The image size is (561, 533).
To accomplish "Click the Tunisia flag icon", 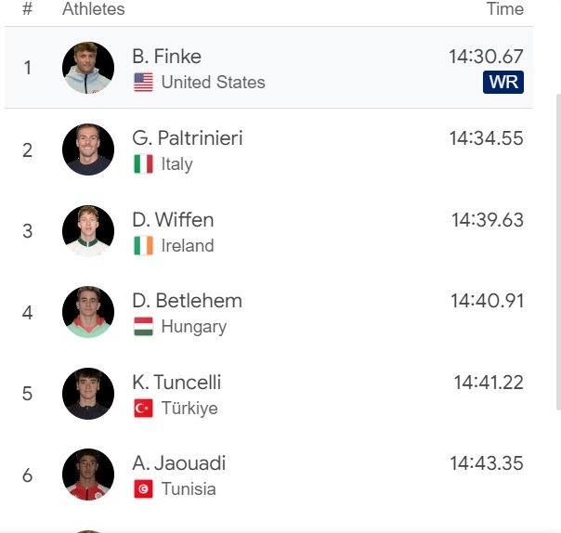I will [143, 489].
